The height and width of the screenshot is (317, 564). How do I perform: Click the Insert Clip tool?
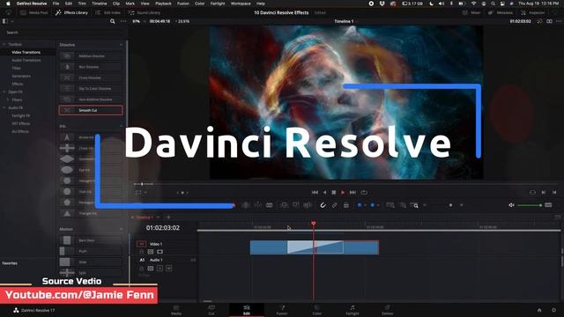tap(284, 205)
